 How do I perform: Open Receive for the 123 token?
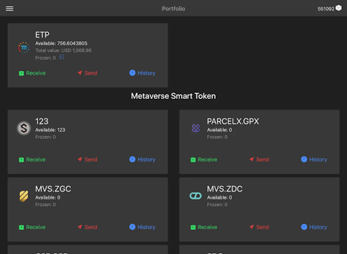(32, 160)
